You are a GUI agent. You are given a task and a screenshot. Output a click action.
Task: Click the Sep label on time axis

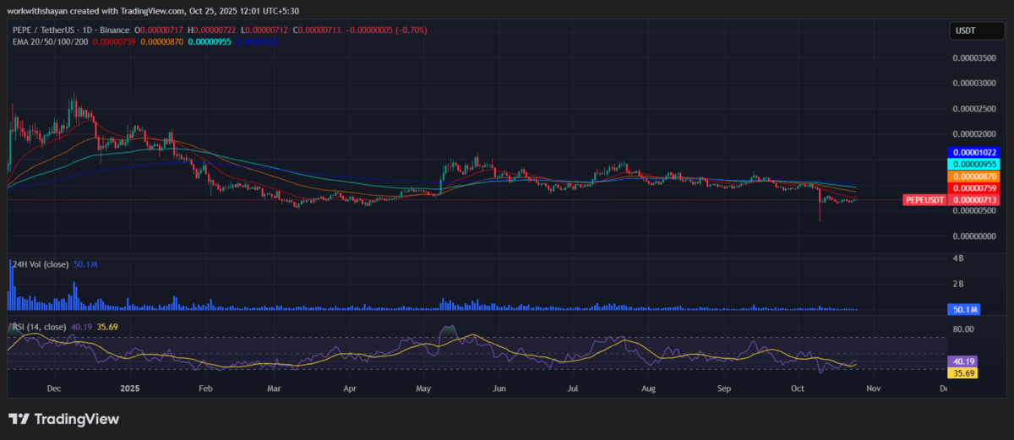[724, 388]
